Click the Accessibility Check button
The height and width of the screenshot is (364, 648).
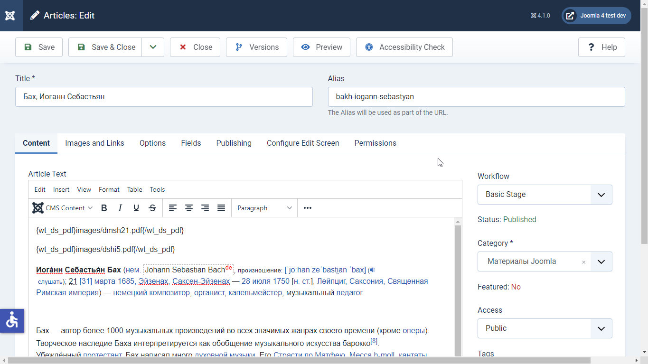tap(404, 47)
